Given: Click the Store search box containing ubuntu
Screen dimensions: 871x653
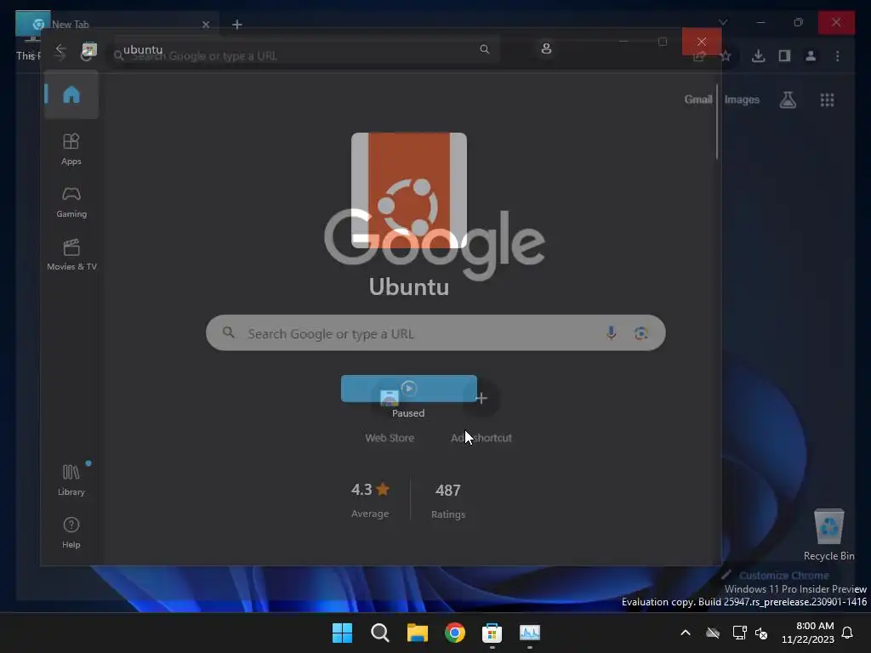Looking at the screenshot, I should 306,49.
